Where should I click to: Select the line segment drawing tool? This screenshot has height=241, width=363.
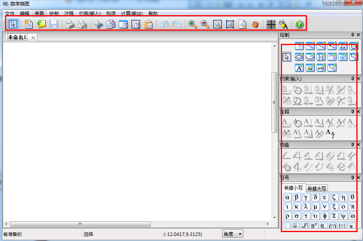point(310,46)
